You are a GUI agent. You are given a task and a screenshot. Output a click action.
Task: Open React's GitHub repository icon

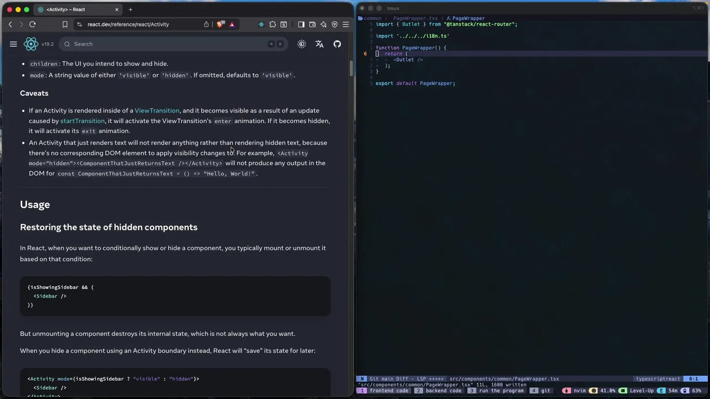point(337,44)
